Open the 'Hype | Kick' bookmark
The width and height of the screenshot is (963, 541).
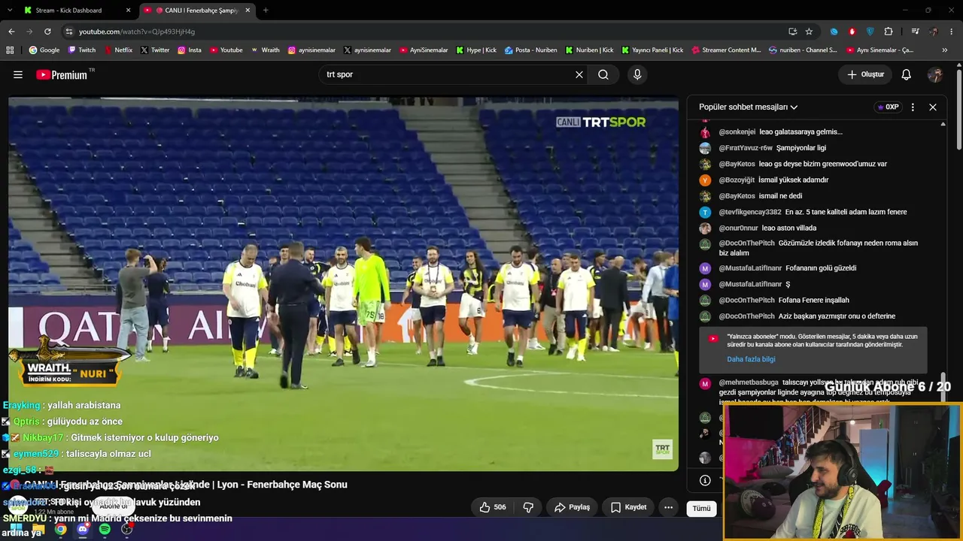475,50
